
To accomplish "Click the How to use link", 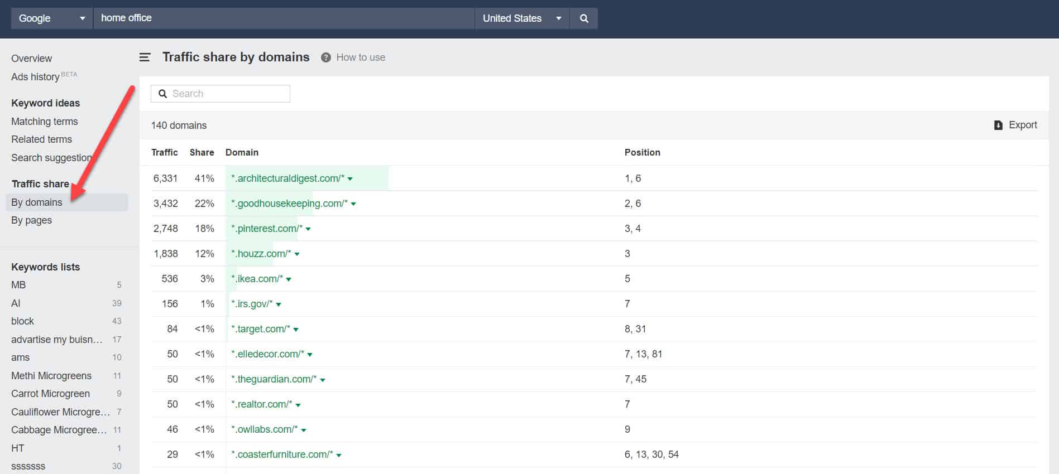I will 361,57.
